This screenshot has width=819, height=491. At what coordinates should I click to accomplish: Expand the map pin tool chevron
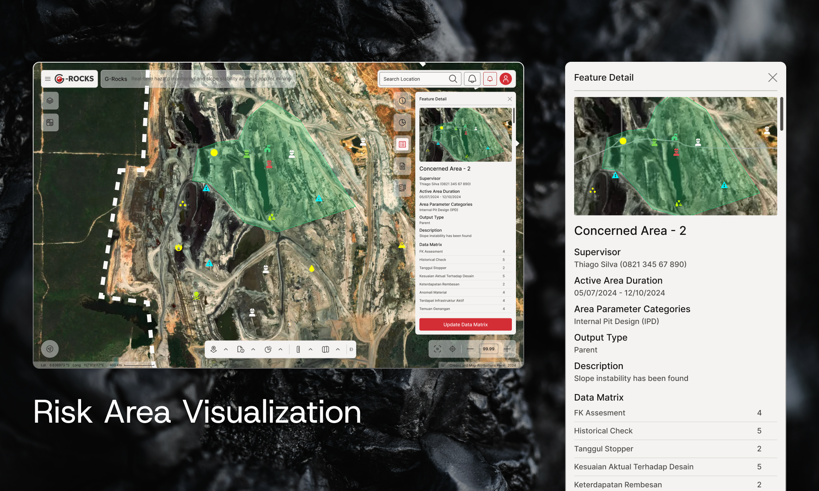tap(226, 349)
